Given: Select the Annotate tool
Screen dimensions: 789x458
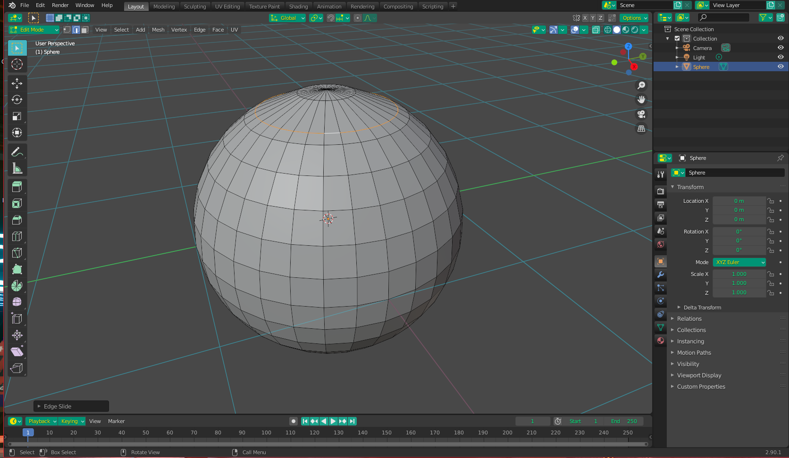Looking at the screenshot, I should (17, 152).
